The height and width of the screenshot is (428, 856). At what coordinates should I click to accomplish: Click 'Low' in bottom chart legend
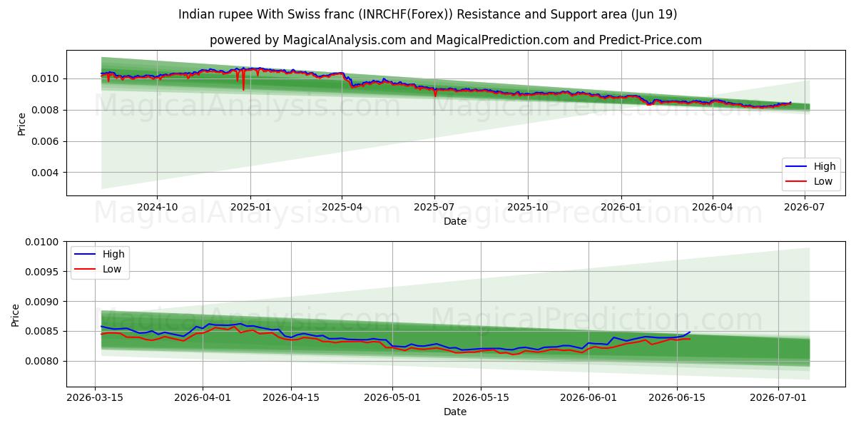112,269
